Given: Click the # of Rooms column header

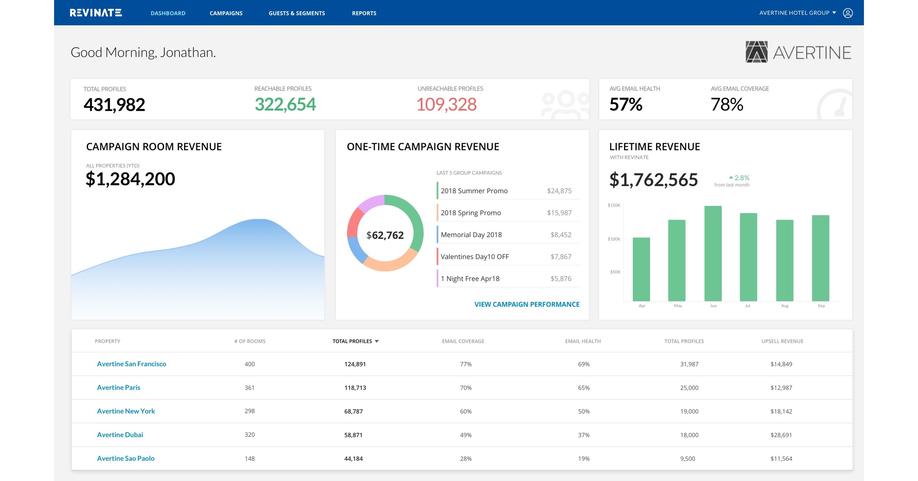Looking at the screenshot, I should pyautogui.click(x=250, y=341).
